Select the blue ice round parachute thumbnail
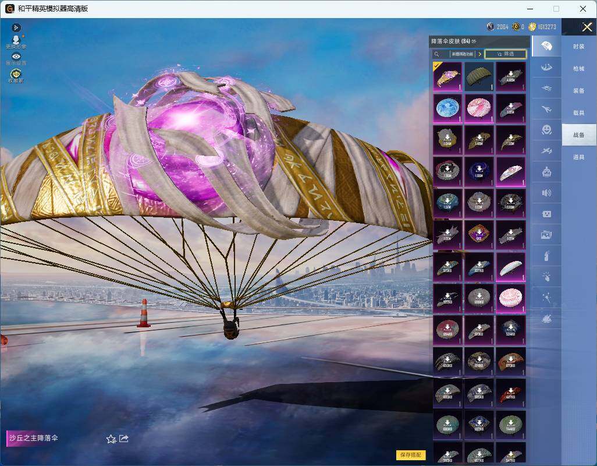Image resolution: width=597 pixels, height=466 pixels. click(447, 108)
